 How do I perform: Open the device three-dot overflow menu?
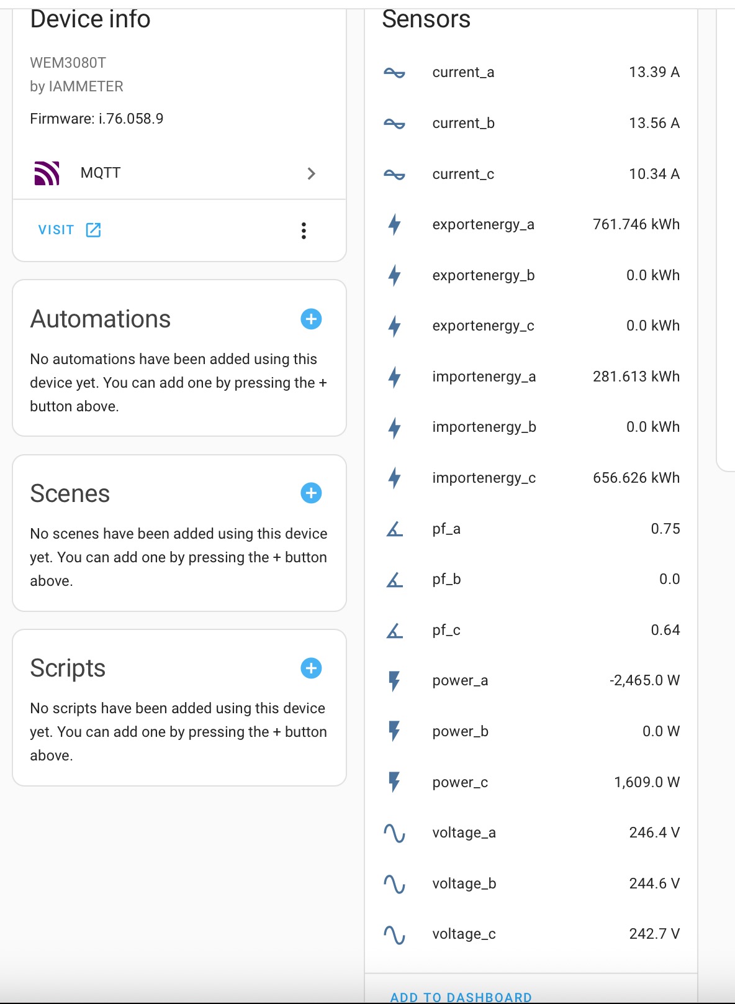(x=304, y=230)
